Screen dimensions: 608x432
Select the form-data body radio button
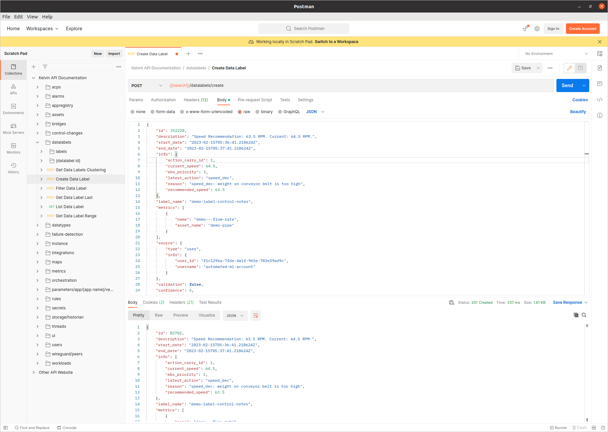click(152, 112)
